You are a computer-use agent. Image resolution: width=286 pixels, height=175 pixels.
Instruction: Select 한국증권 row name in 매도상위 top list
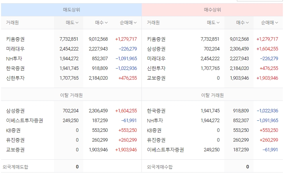coord(15,68)
